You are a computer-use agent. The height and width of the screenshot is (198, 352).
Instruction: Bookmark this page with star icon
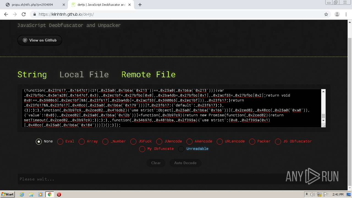click(326, 14)
